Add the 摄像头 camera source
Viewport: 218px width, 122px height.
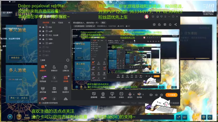point(103,95)
